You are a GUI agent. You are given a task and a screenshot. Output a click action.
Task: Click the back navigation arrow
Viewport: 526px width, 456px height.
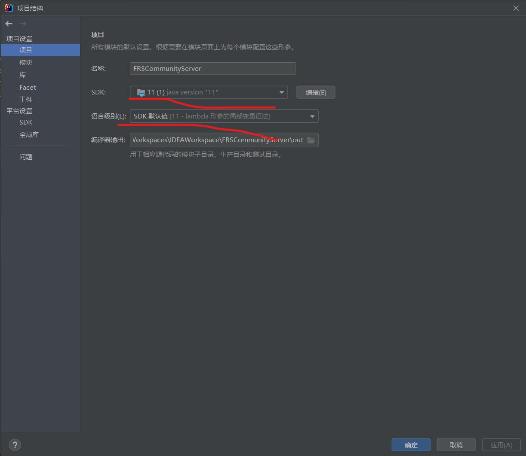9,24
